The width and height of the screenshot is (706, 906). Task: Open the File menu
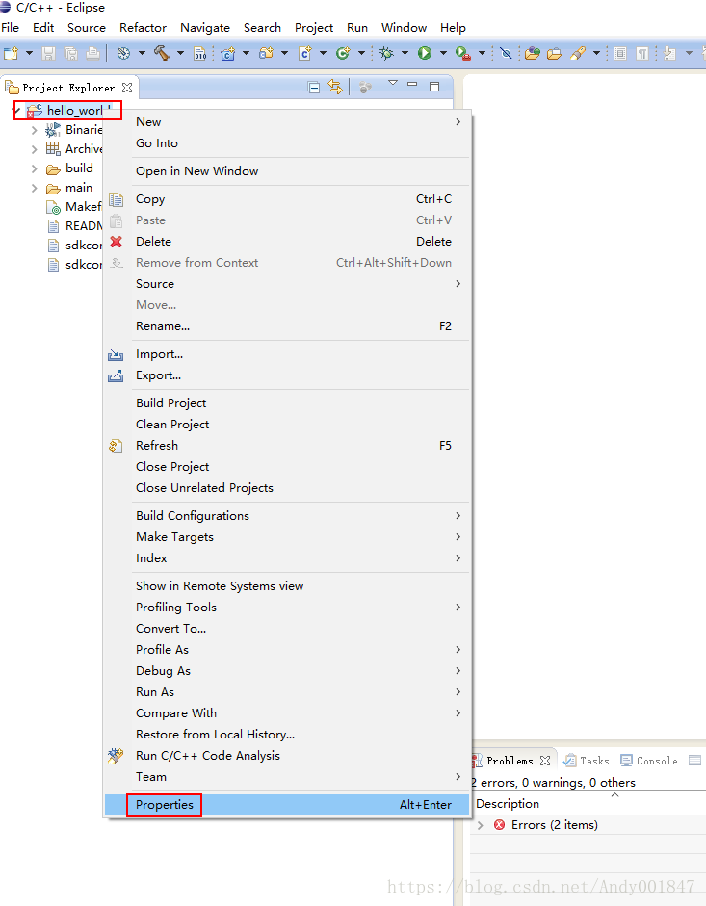11,28
